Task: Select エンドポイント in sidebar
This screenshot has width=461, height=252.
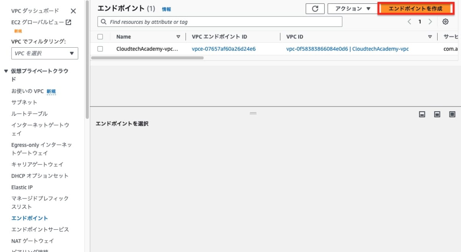Action: point(30,218)
